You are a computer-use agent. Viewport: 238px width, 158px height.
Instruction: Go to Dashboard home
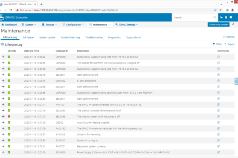pyautogui.click(x=9, y=25)
